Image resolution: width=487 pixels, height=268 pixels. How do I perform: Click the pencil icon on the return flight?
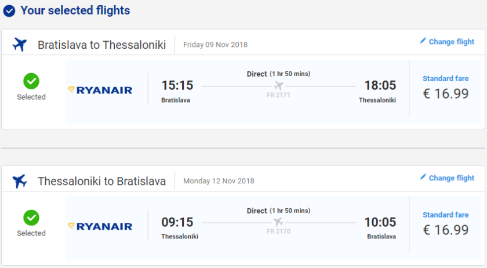(x=423, y=178)
